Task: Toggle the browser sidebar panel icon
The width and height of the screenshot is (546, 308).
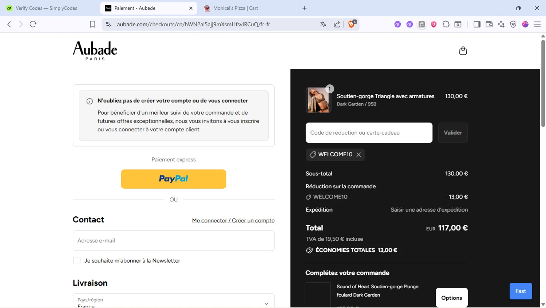Action: (x=477, y=24)
